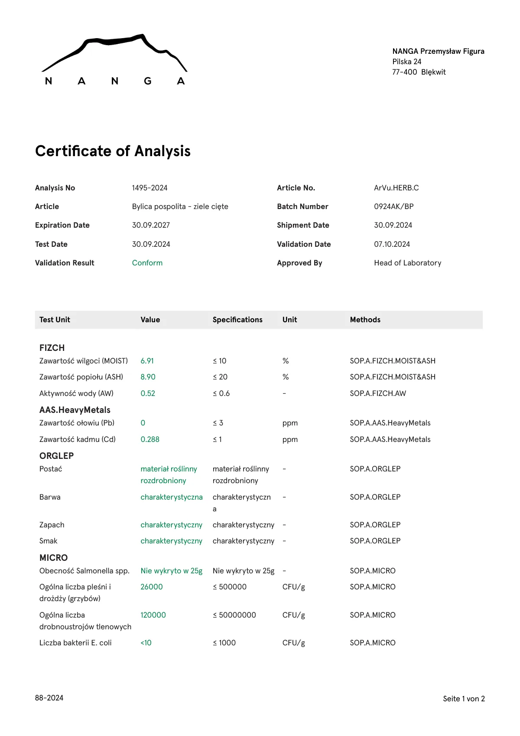Select the water activity value "0.52"
This screenshot has width=520, height=736.
[148, 393]
